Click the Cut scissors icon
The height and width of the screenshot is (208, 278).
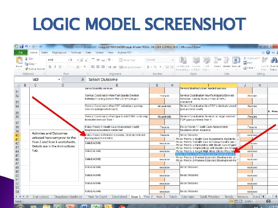26,59
